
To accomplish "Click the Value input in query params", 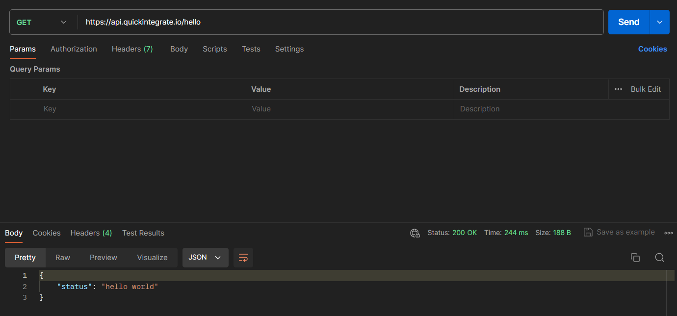I will click(x=350, y=109).
